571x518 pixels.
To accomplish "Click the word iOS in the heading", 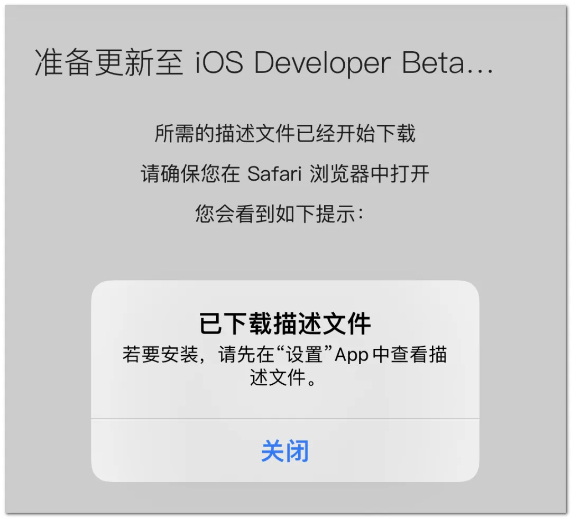I will [219, 62].
